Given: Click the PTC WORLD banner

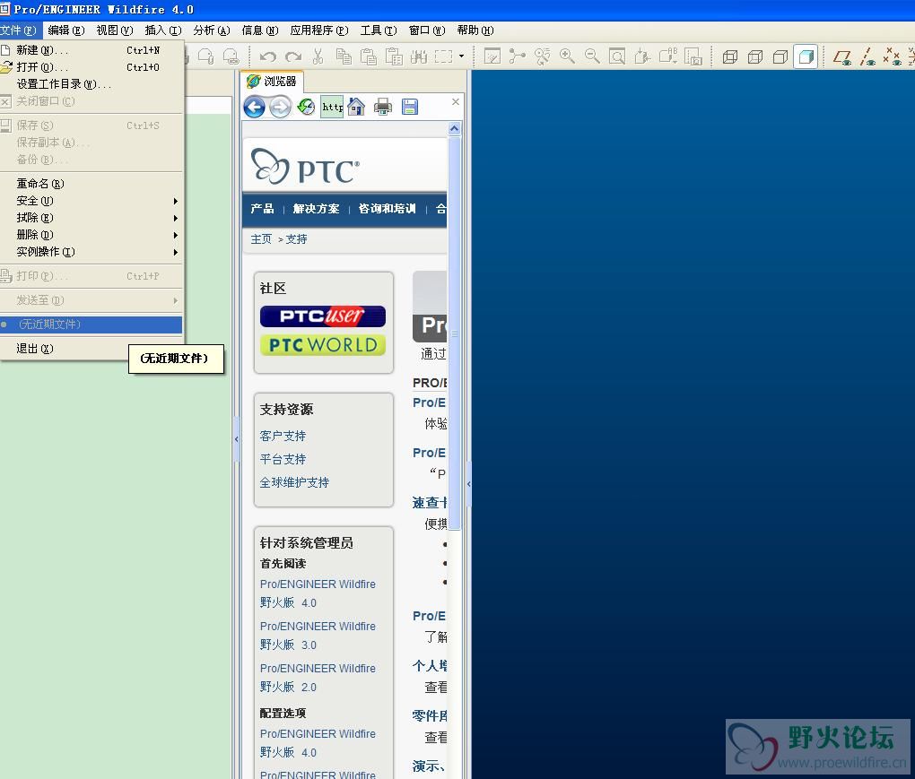Looking at the screenshot, I should coord(323,344).
